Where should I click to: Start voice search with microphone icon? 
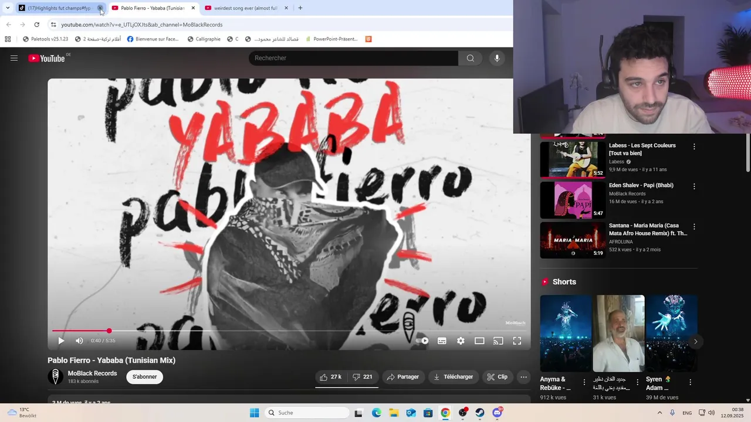[x=497, y=58]
